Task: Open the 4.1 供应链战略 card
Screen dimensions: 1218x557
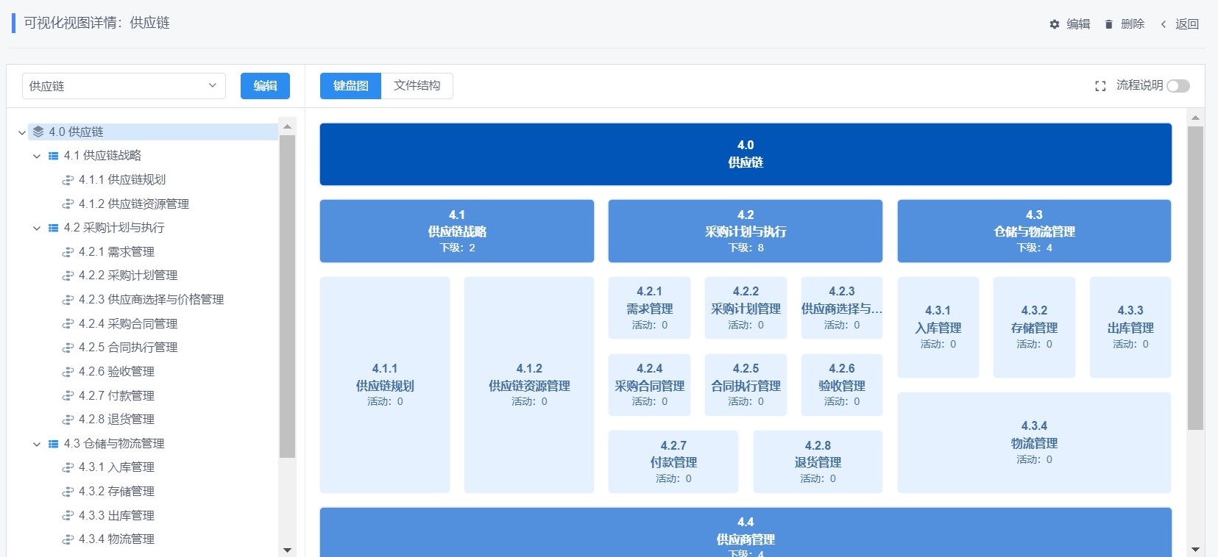Action: (457, 231)
